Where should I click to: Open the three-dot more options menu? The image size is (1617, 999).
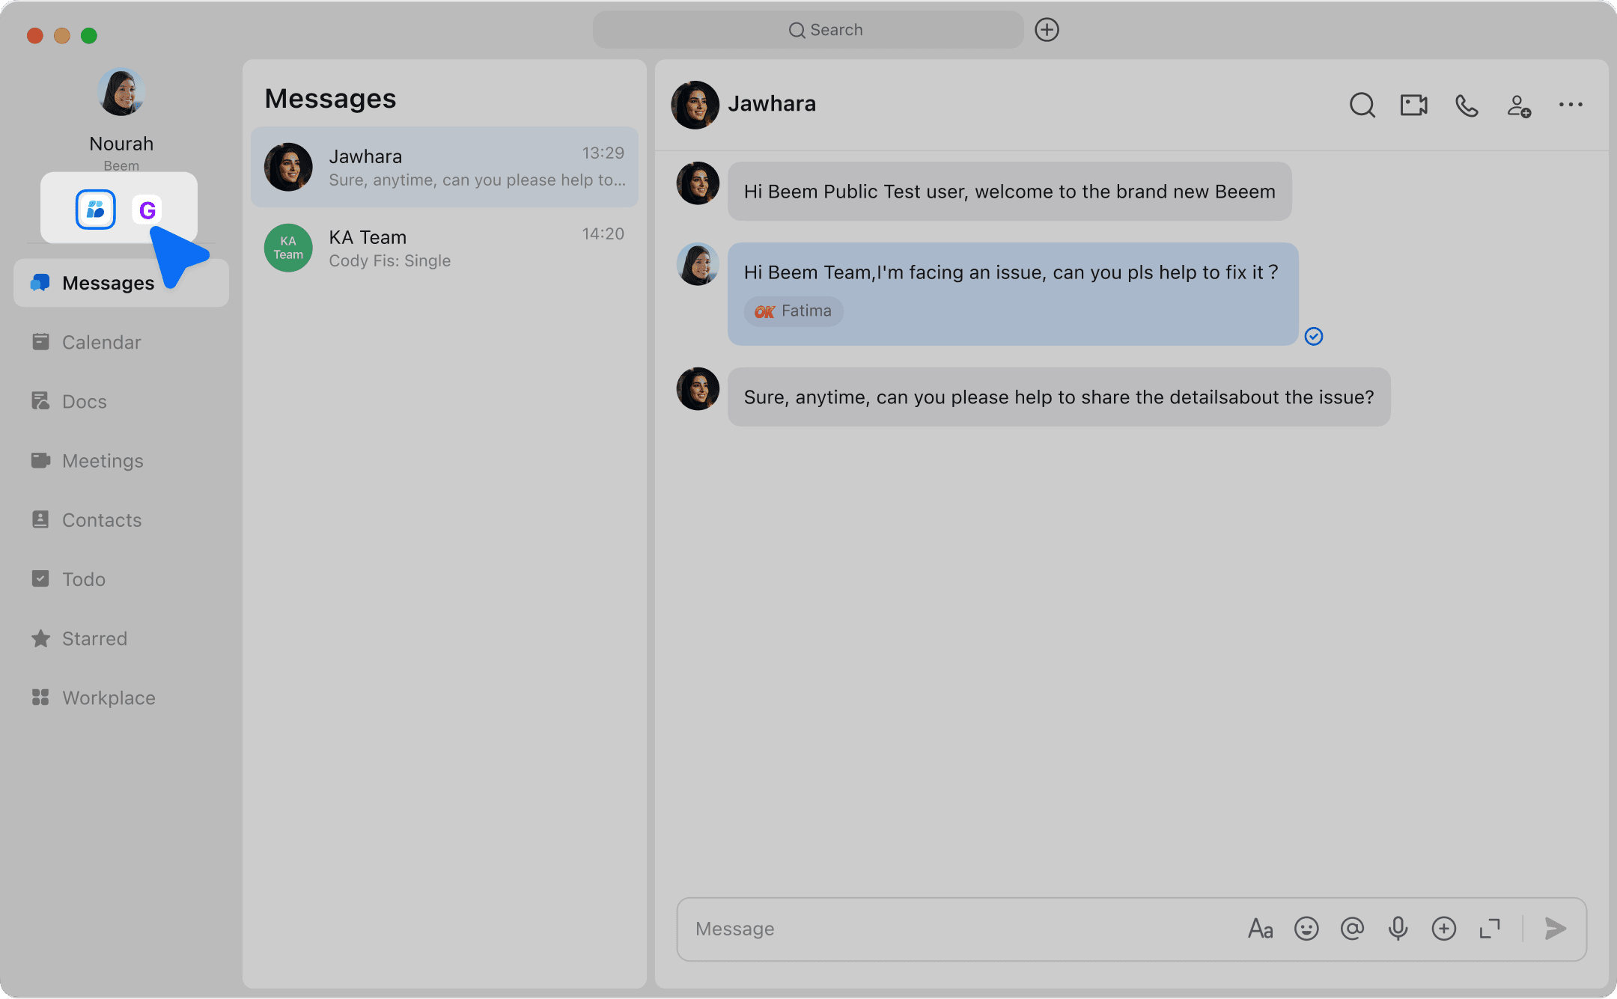click(1571, 105)
